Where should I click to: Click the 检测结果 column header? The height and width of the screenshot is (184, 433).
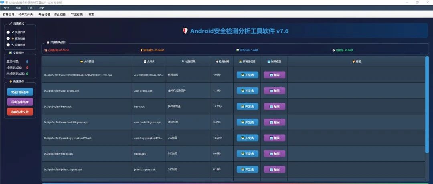click(188, 62)
